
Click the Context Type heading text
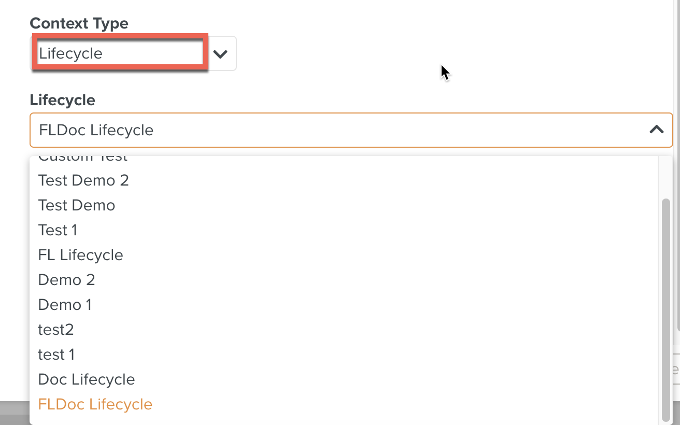79,23
